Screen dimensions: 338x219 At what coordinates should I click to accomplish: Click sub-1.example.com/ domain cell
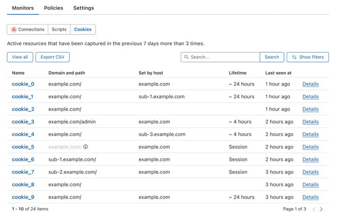click(72, 159)
